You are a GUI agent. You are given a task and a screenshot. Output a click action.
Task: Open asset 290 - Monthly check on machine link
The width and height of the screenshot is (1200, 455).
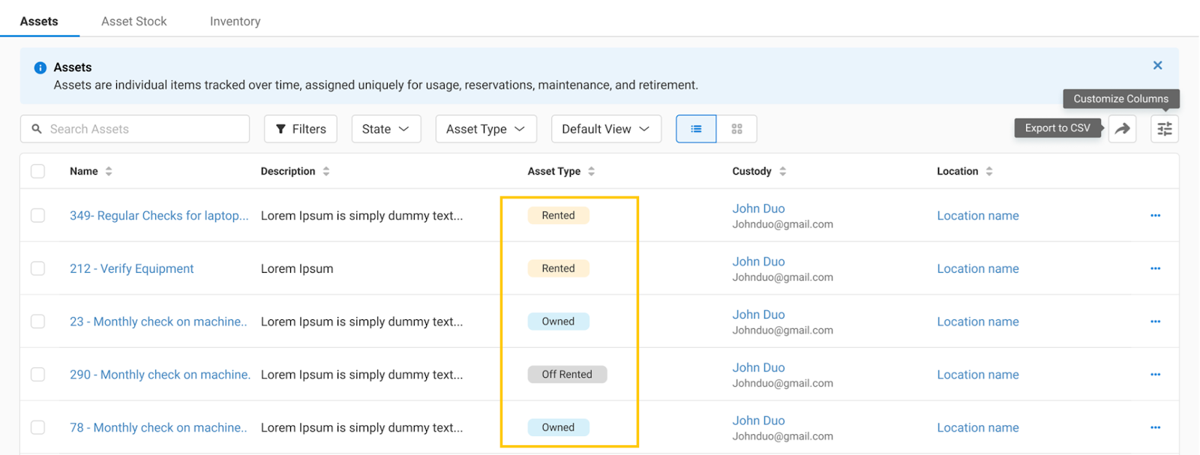tap(160, 374)
